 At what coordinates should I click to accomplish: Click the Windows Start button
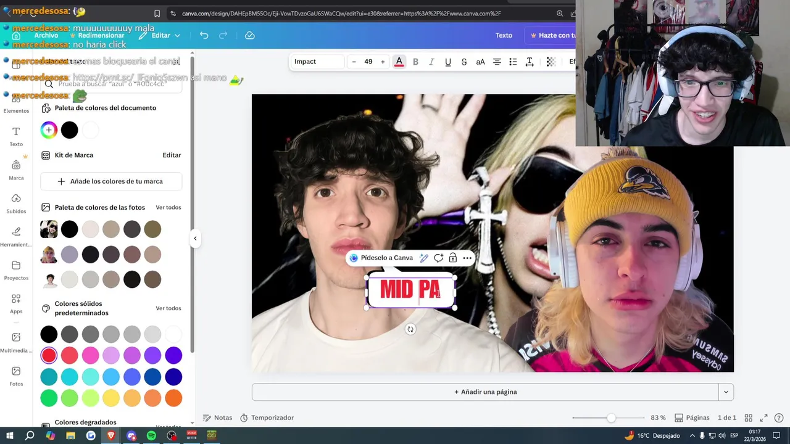click(9, 436)
